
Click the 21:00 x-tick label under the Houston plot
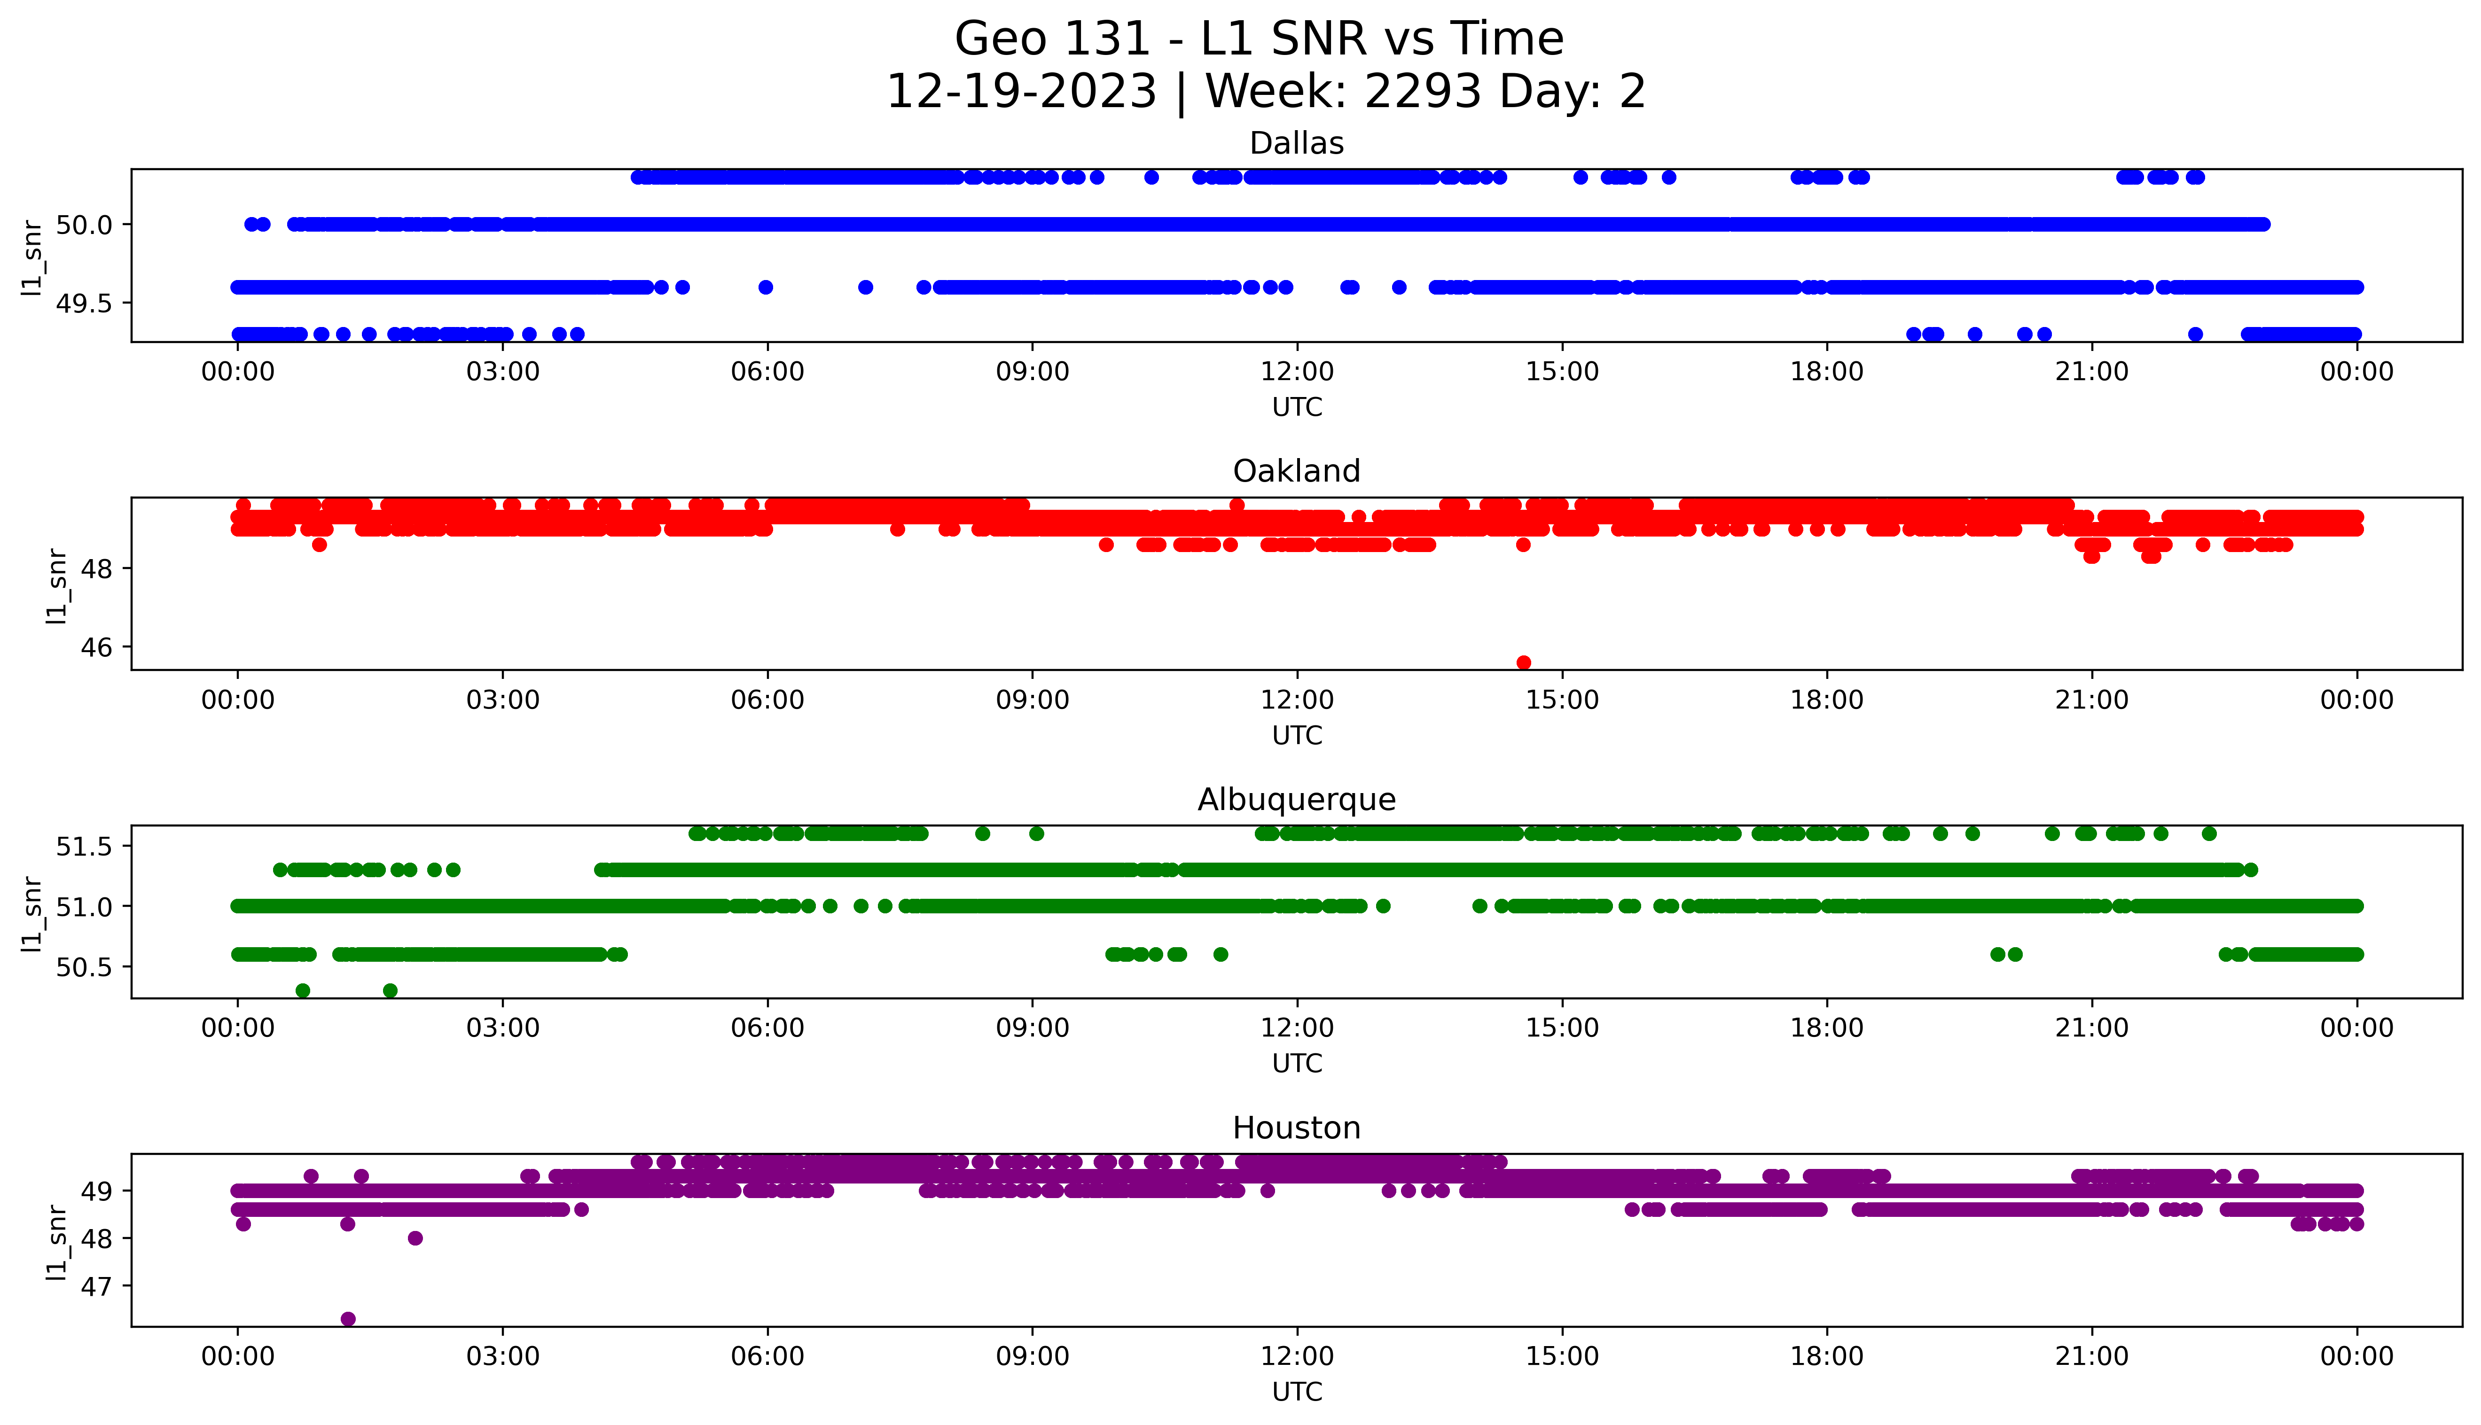pos(2091,1356)
